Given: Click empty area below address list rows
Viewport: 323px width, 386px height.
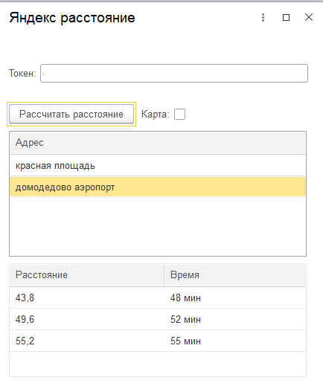Looking at the screenshot, I should point(158,227).
